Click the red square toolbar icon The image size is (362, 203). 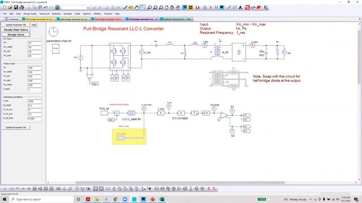(x=247, y=7)
